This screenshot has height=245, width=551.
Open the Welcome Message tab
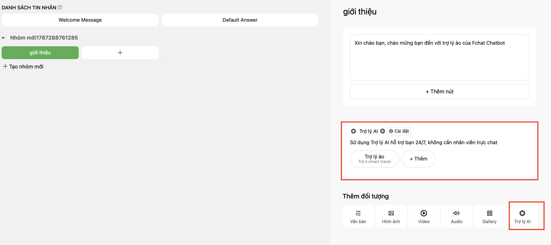(80, 20)
